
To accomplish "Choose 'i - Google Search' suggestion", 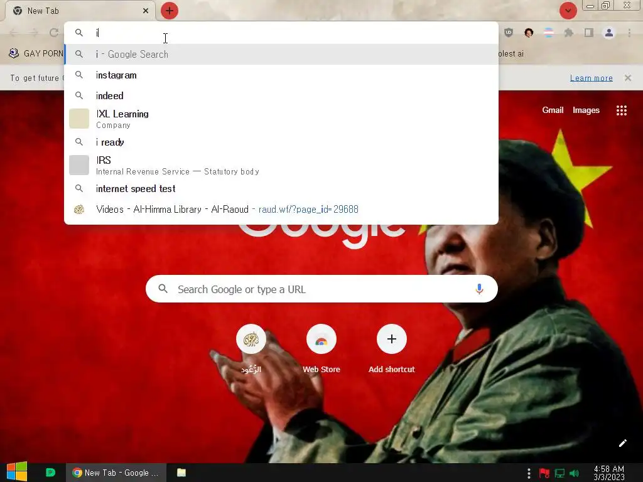I will (x=281, y=54).
